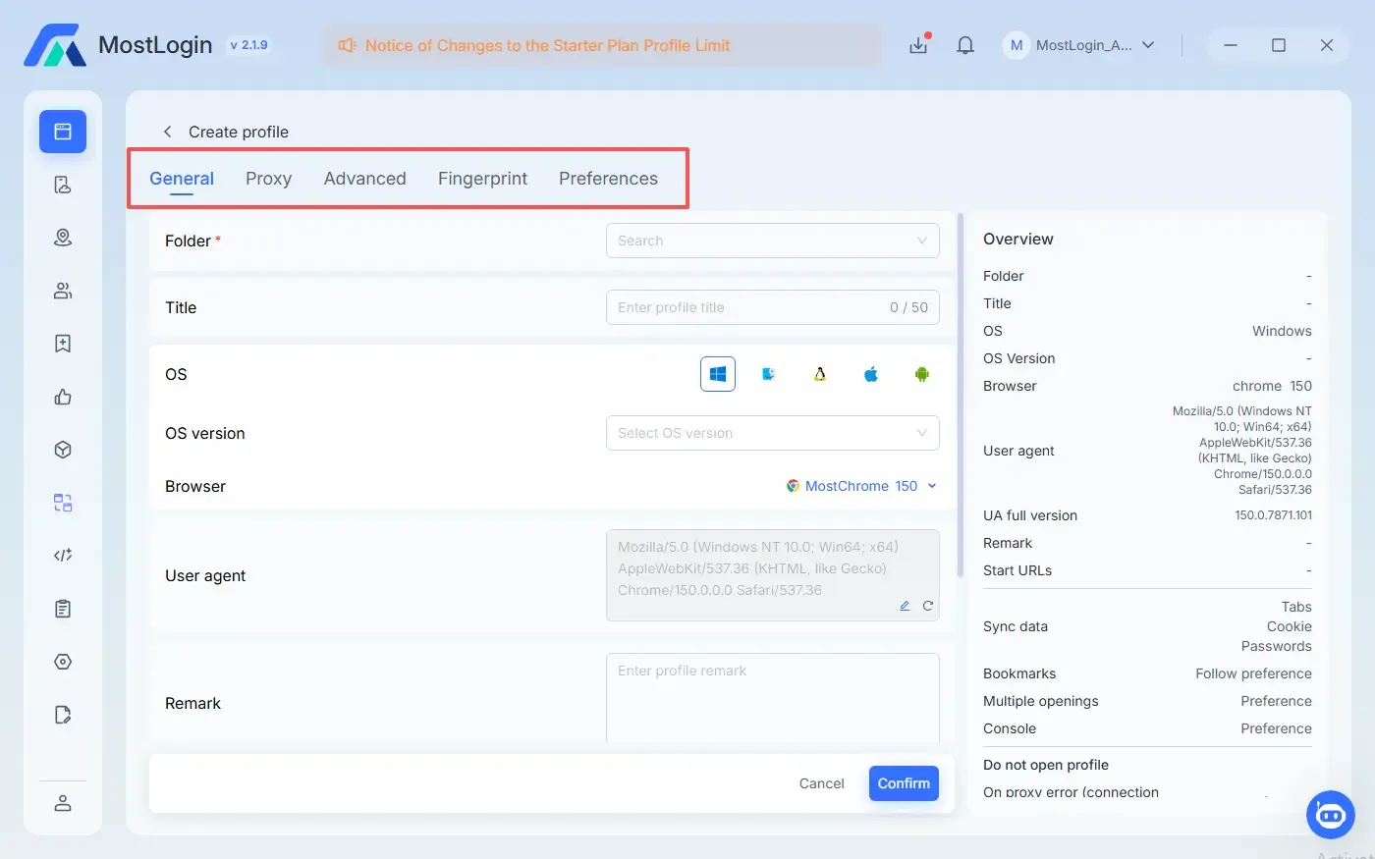1375x859 pixels.
Task: Go back with the Create profile arrow
Action: [x=168, y=132]
